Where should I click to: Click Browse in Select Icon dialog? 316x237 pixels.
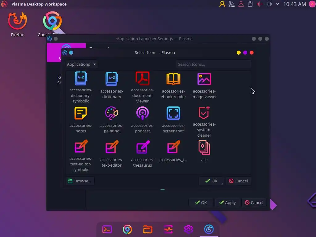pos(80,181)
